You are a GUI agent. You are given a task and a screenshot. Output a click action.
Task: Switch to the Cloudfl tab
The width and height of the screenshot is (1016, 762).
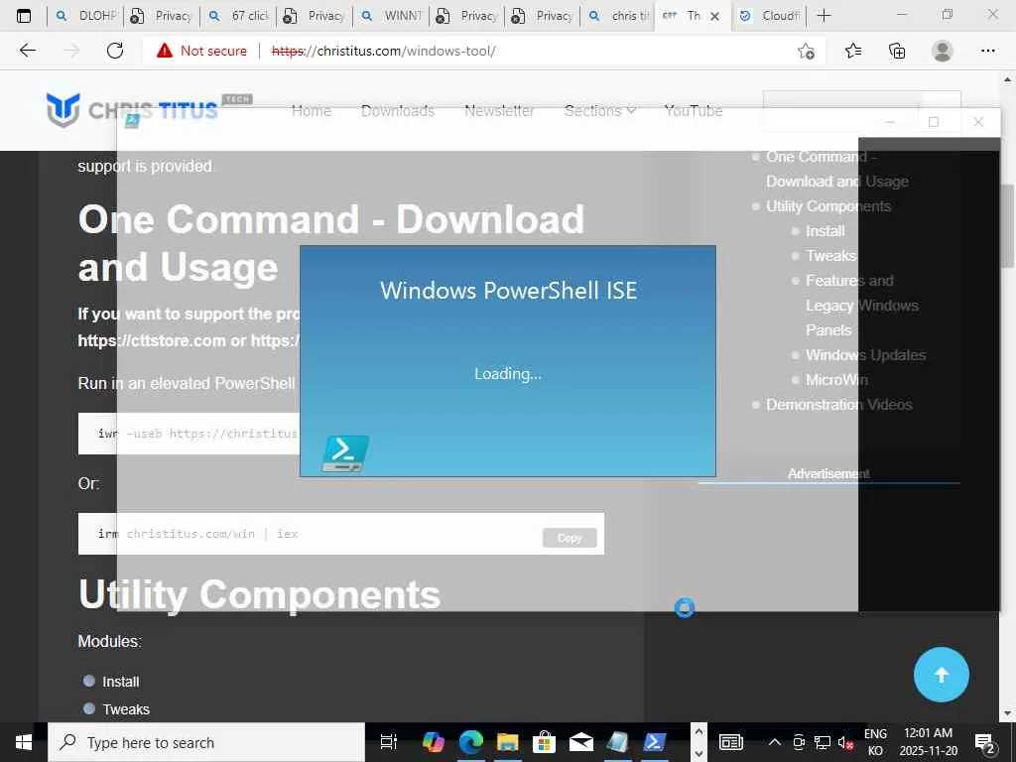pos(769,16)
